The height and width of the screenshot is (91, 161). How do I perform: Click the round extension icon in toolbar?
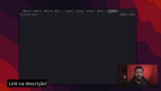128,15
